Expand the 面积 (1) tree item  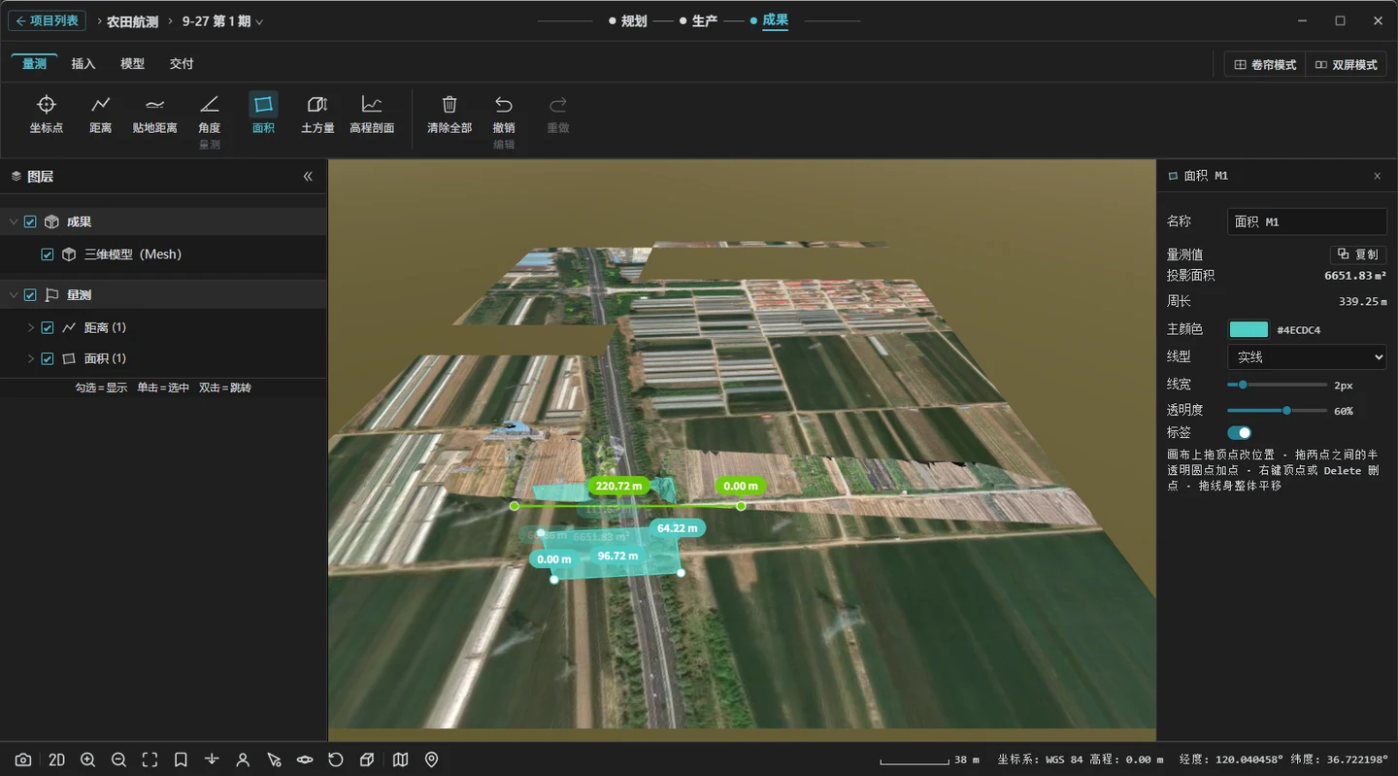[31, 358]
